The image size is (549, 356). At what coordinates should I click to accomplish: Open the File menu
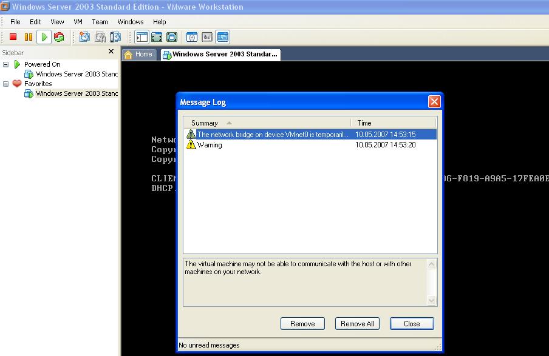[15, 22]
